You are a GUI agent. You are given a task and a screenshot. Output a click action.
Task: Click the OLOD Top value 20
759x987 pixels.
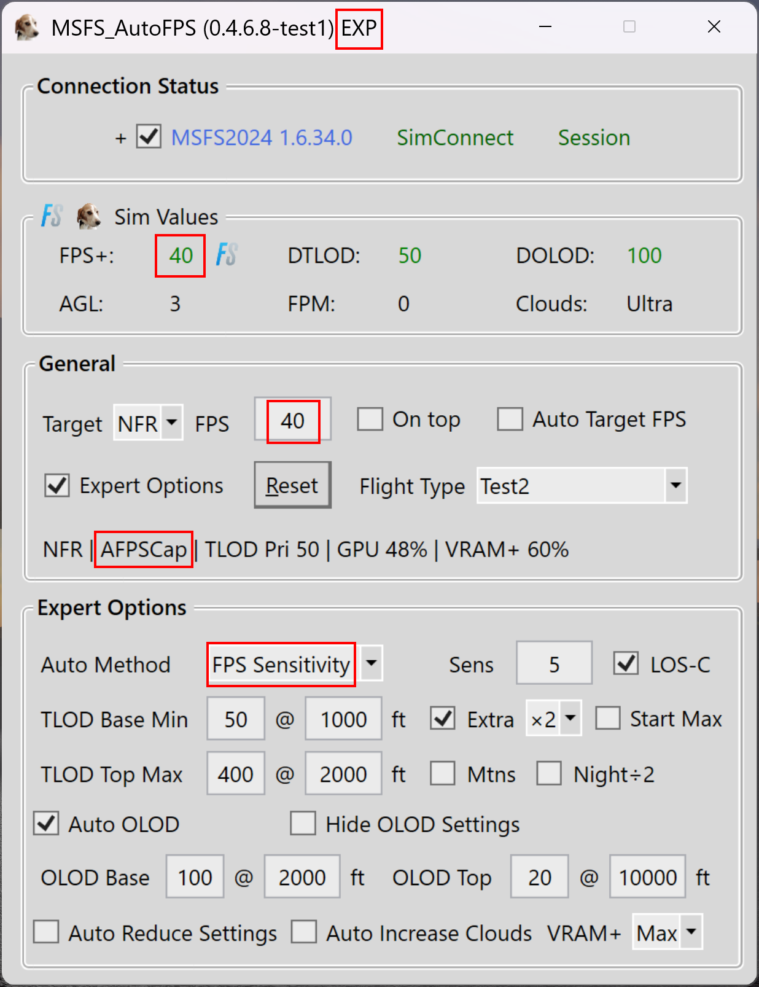pyautogui.click(x=540, y=876)
